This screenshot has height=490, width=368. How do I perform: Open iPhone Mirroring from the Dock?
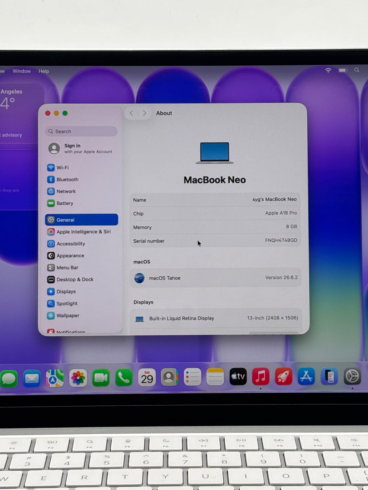pyautogui.click(x=329, y=377)
